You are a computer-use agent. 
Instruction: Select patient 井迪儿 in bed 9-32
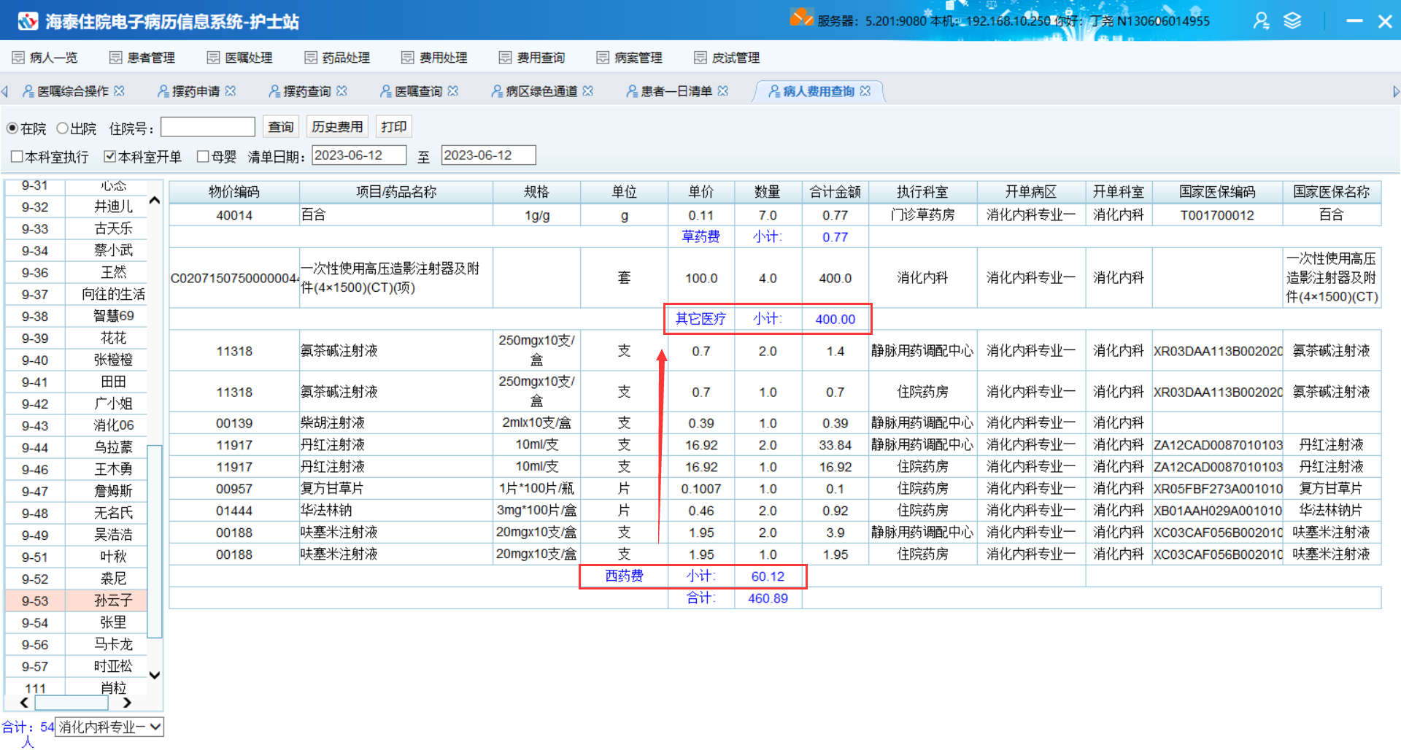point(76,206)
